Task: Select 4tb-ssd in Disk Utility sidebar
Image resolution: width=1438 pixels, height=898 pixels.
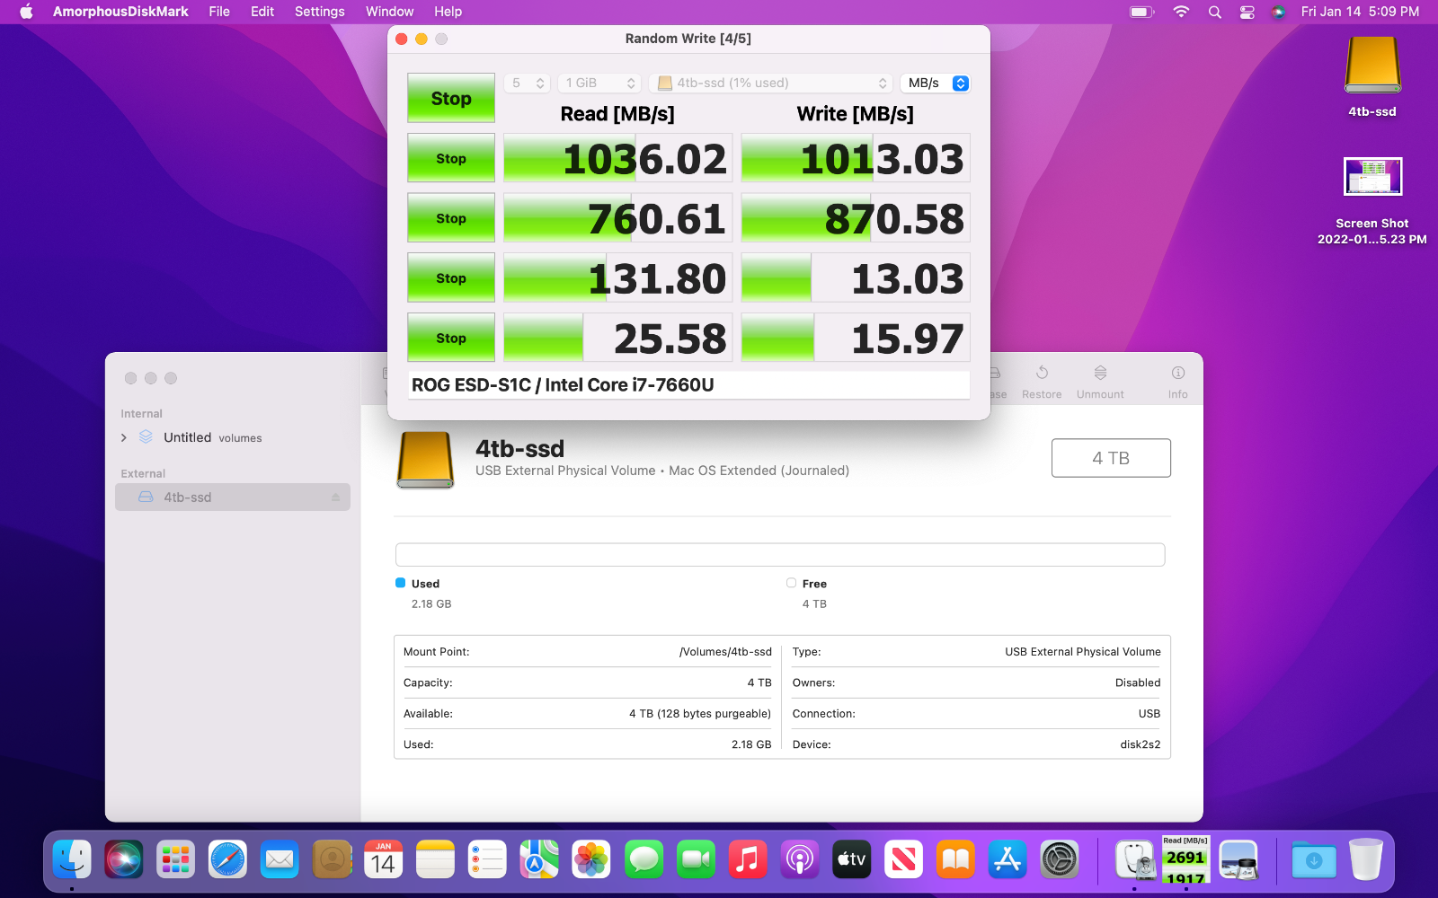Action: point(233,497)
